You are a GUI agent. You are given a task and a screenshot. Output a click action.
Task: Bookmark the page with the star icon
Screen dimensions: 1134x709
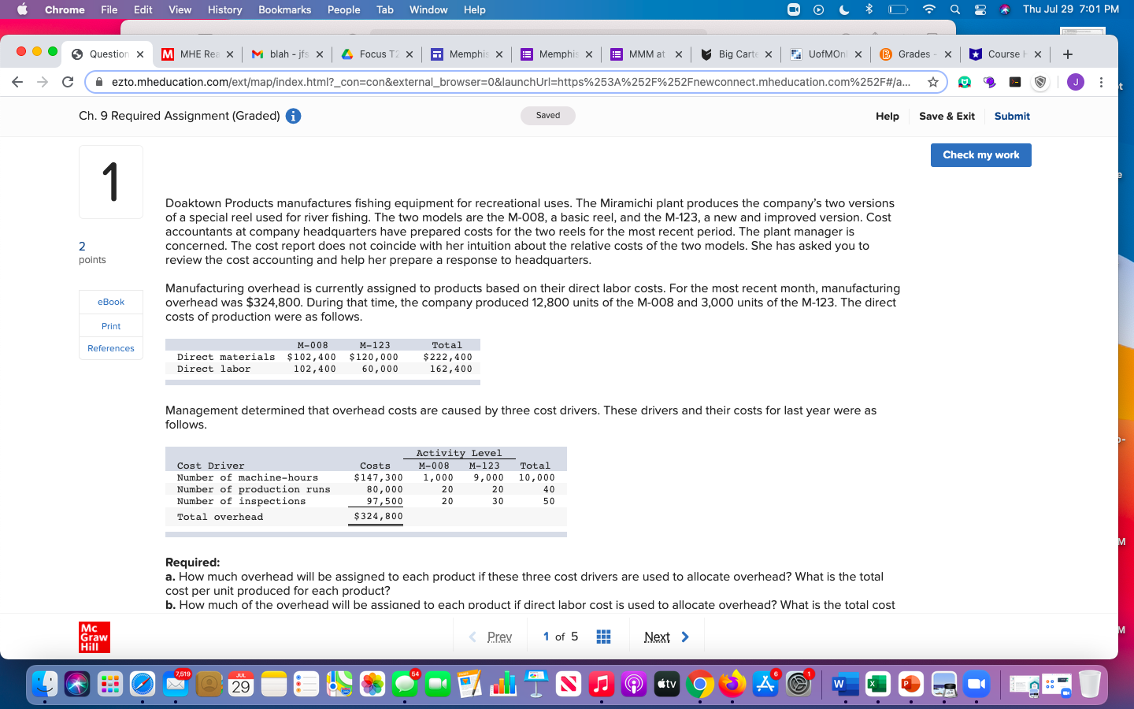click(934, 81)
